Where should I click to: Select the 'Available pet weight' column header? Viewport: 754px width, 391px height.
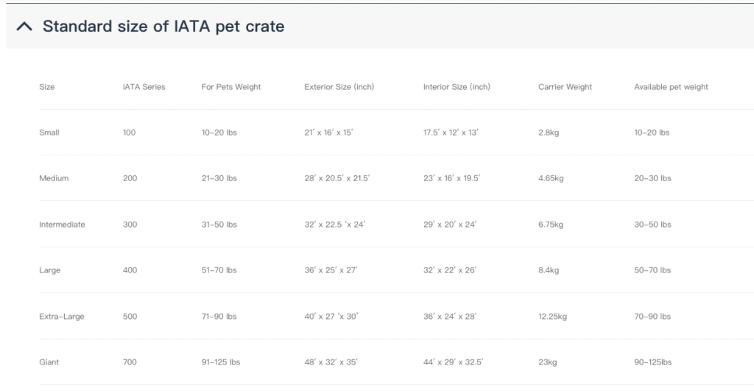coord(671,87)
